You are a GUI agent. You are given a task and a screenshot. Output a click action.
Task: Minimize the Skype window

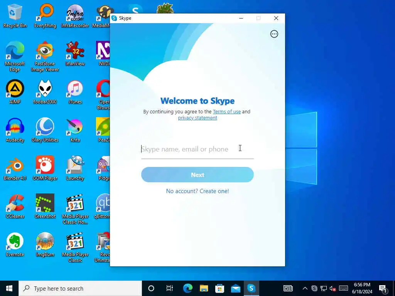click(241, 18)
